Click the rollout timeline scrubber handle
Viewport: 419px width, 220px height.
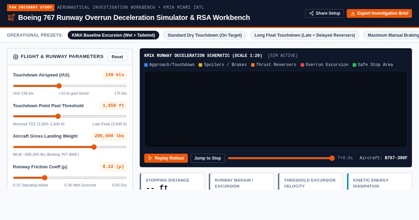tap(332, 158)
